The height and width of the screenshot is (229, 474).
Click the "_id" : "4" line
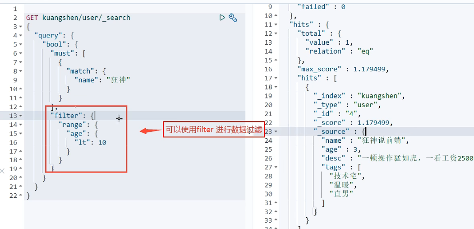coord(337,114)
